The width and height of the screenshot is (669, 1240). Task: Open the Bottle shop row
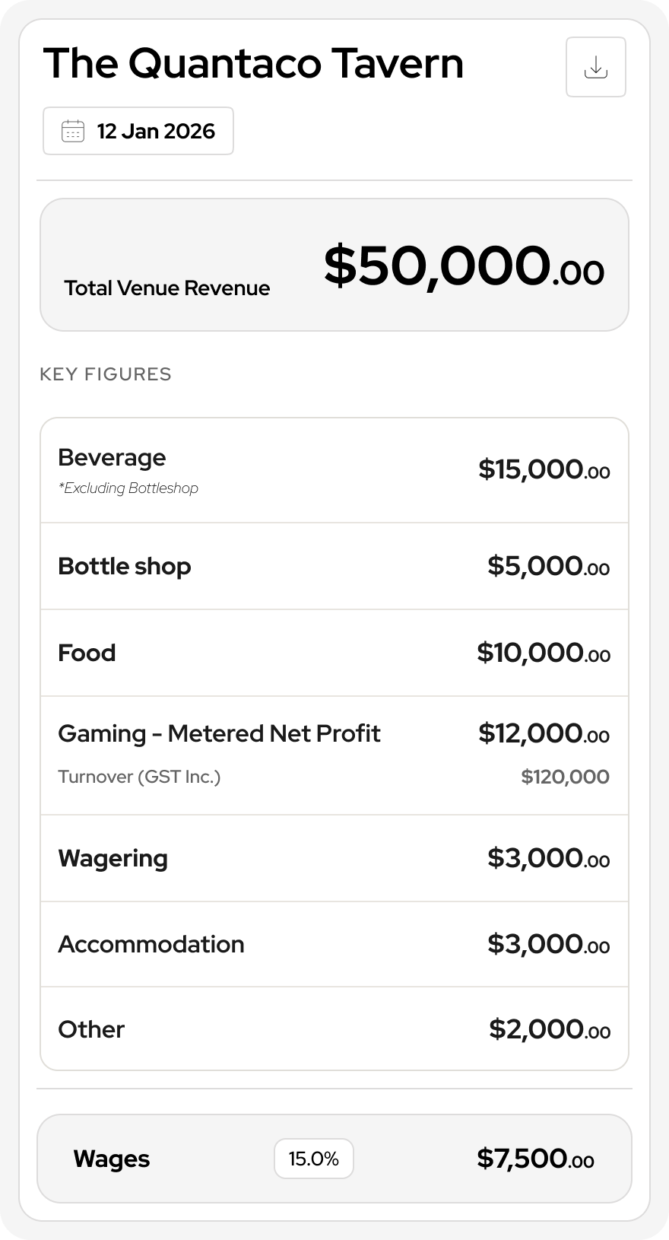334,566
